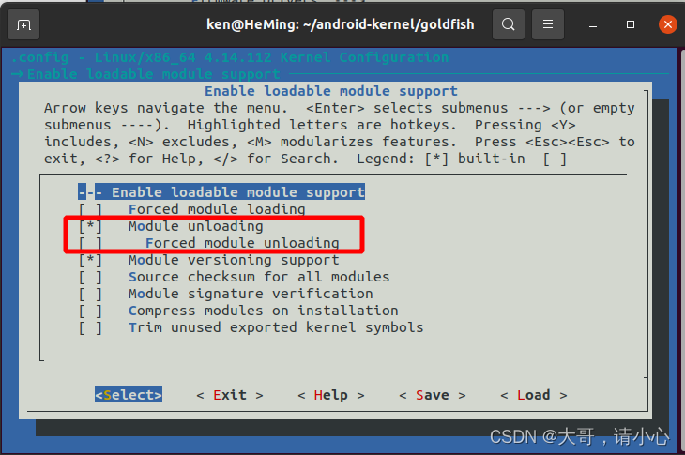The width and height of the screenshot is (685, 455).
Task: Toggle Module unloading checkbox
Action: click(90, 226)
